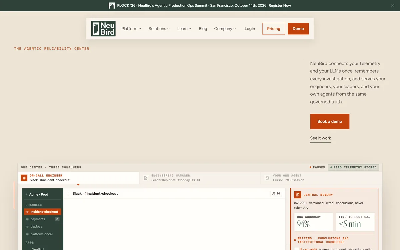Click the Time to Root Cause card
Viewport: 400px width, 250px height.
[355, 222]
